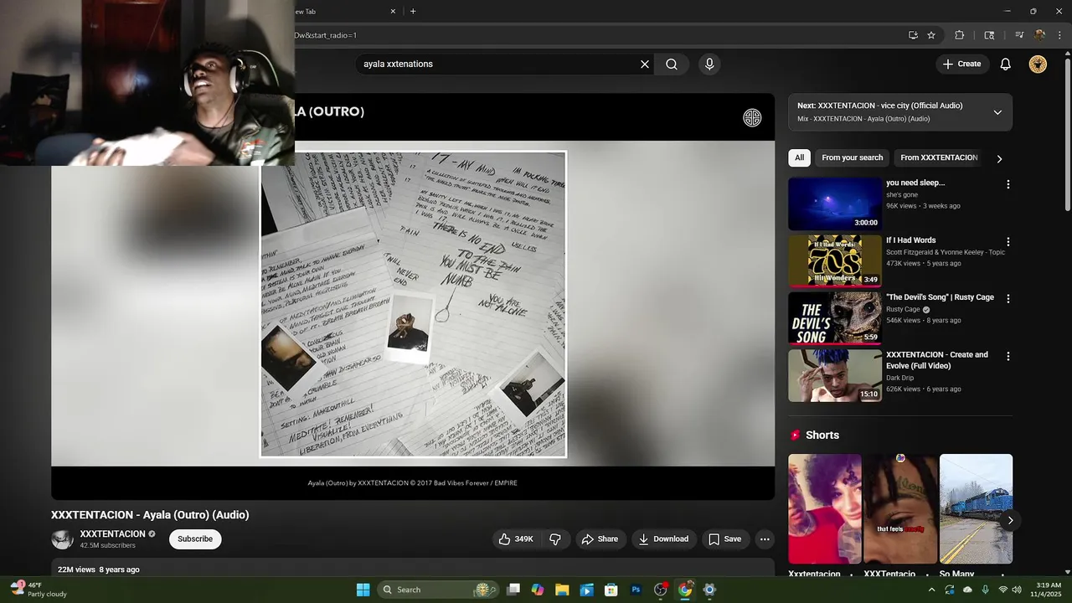1072x603 pixels.
Task: Close the current browser tab
Action: (393, 12)
